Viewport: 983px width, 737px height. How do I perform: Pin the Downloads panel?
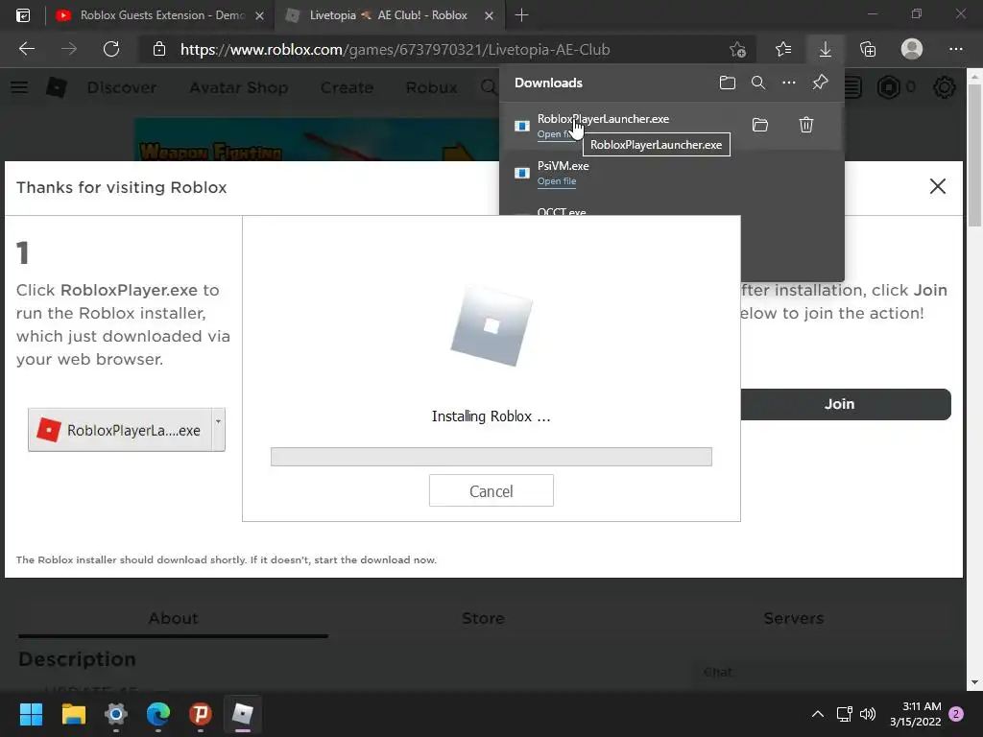tap(820, 83)
